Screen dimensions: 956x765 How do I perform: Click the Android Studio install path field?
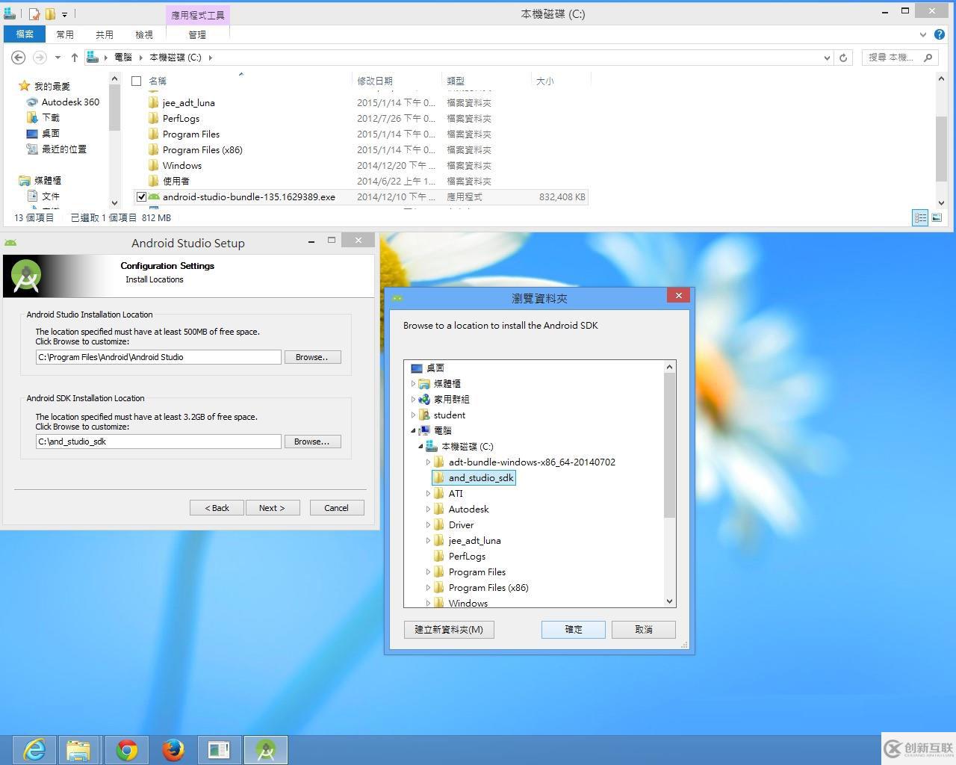[x=158, y=357]
